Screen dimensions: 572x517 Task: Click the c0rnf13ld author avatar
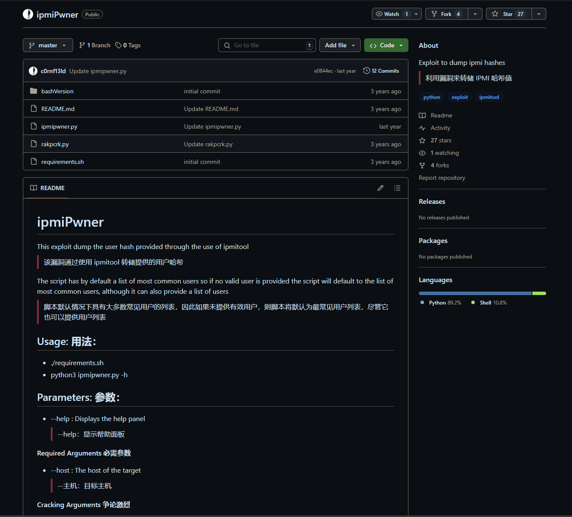pos(33,71)
